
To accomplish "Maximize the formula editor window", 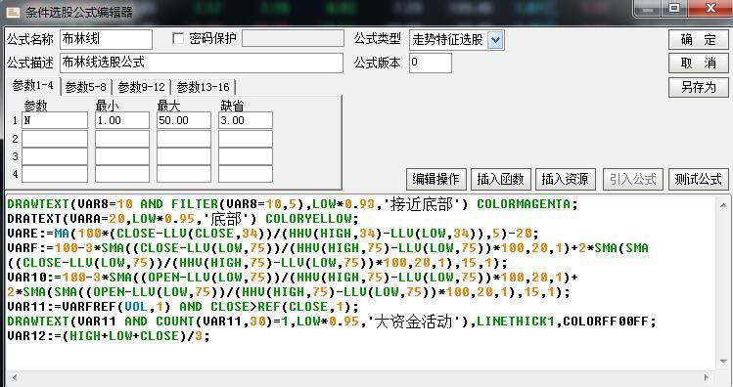I will [674, 9].
